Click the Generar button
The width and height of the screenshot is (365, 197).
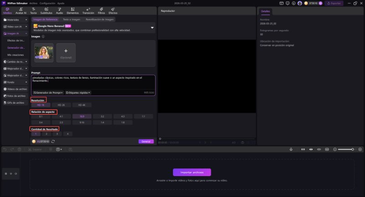click(146, 141)
